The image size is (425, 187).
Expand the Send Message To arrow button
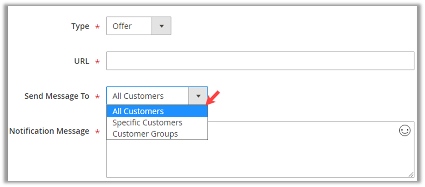pos(198,96)
